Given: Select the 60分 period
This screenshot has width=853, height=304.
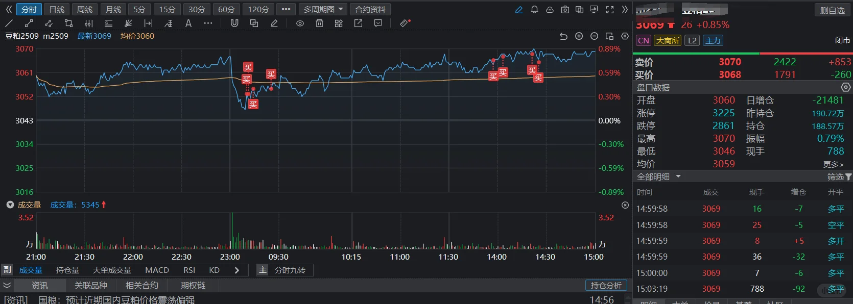Looking at the screenshot, I should [226, 10].
